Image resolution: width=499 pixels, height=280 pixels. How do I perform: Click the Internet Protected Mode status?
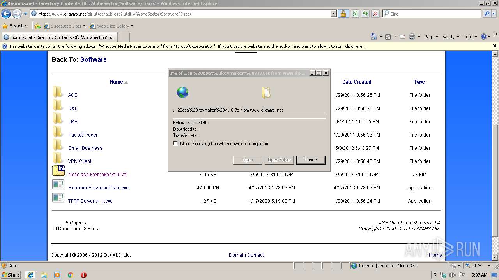[x=384, y=266]
